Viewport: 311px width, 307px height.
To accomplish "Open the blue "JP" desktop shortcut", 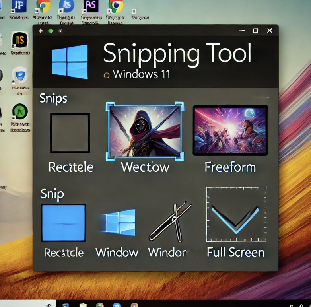I will [19, 6].
